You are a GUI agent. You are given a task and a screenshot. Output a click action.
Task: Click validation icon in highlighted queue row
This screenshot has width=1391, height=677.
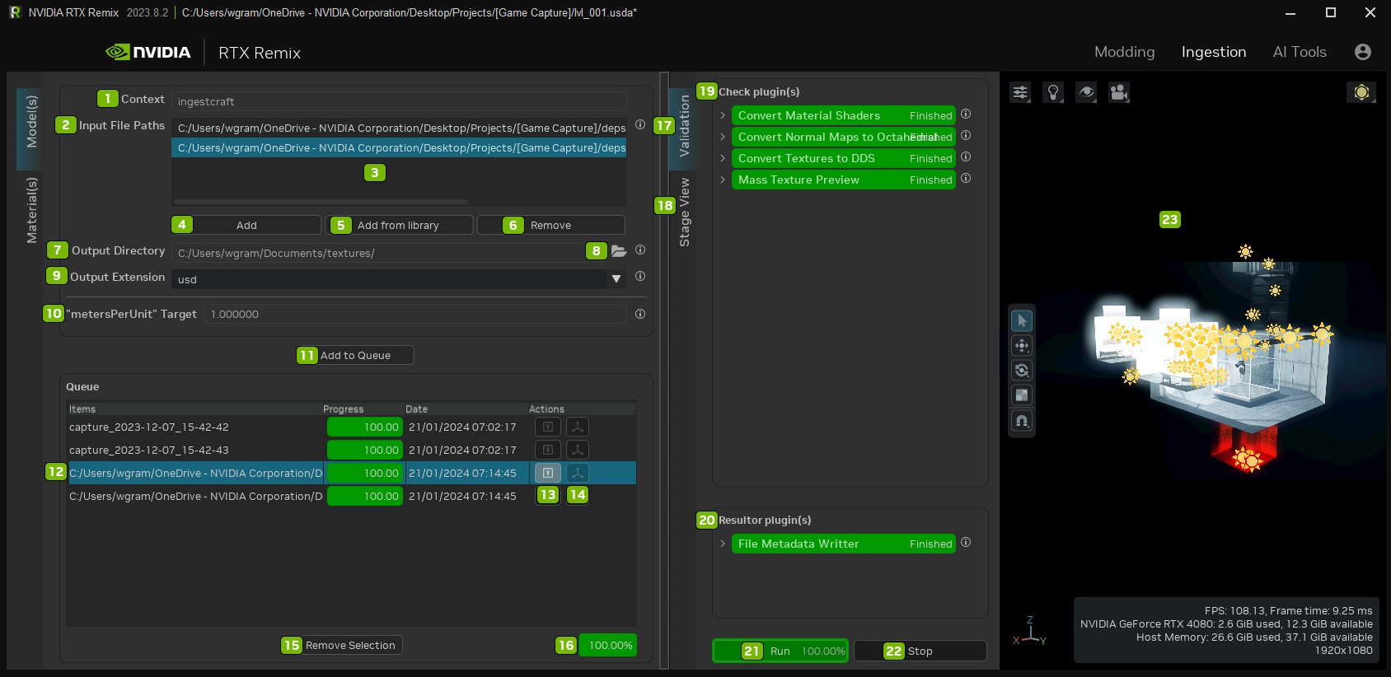pyautogui.click(x=548, y=473)
